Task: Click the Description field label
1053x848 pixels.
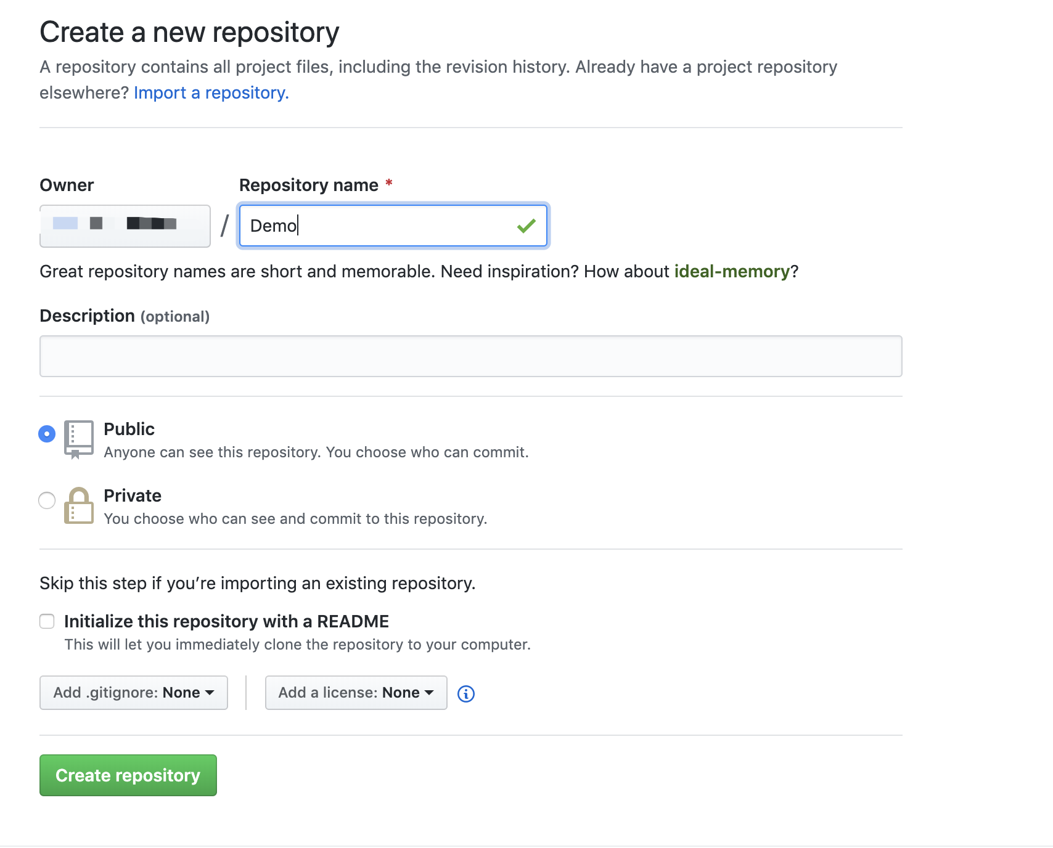Action: point(87,316)
